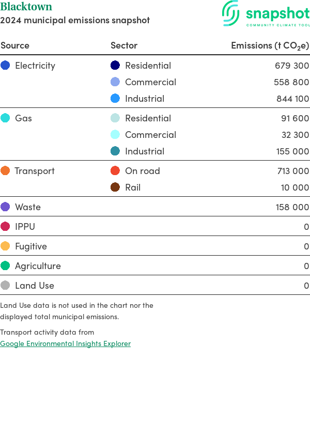Click the Sector column header
Viewport: 310px width, 439px height.
pos(124,45)
